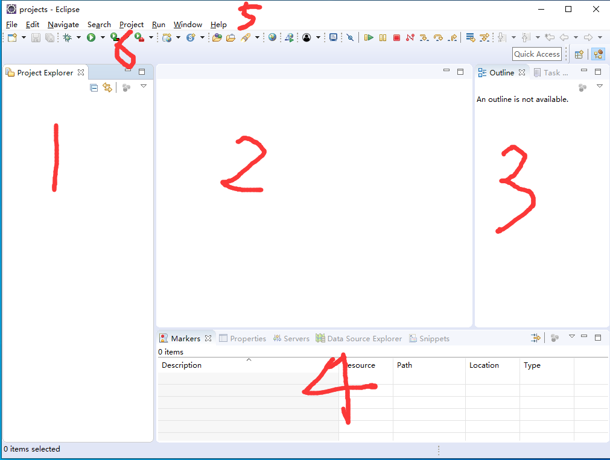Open External Tools dropdown arrow
Viewport: 610px width, 460px height.
151,37
